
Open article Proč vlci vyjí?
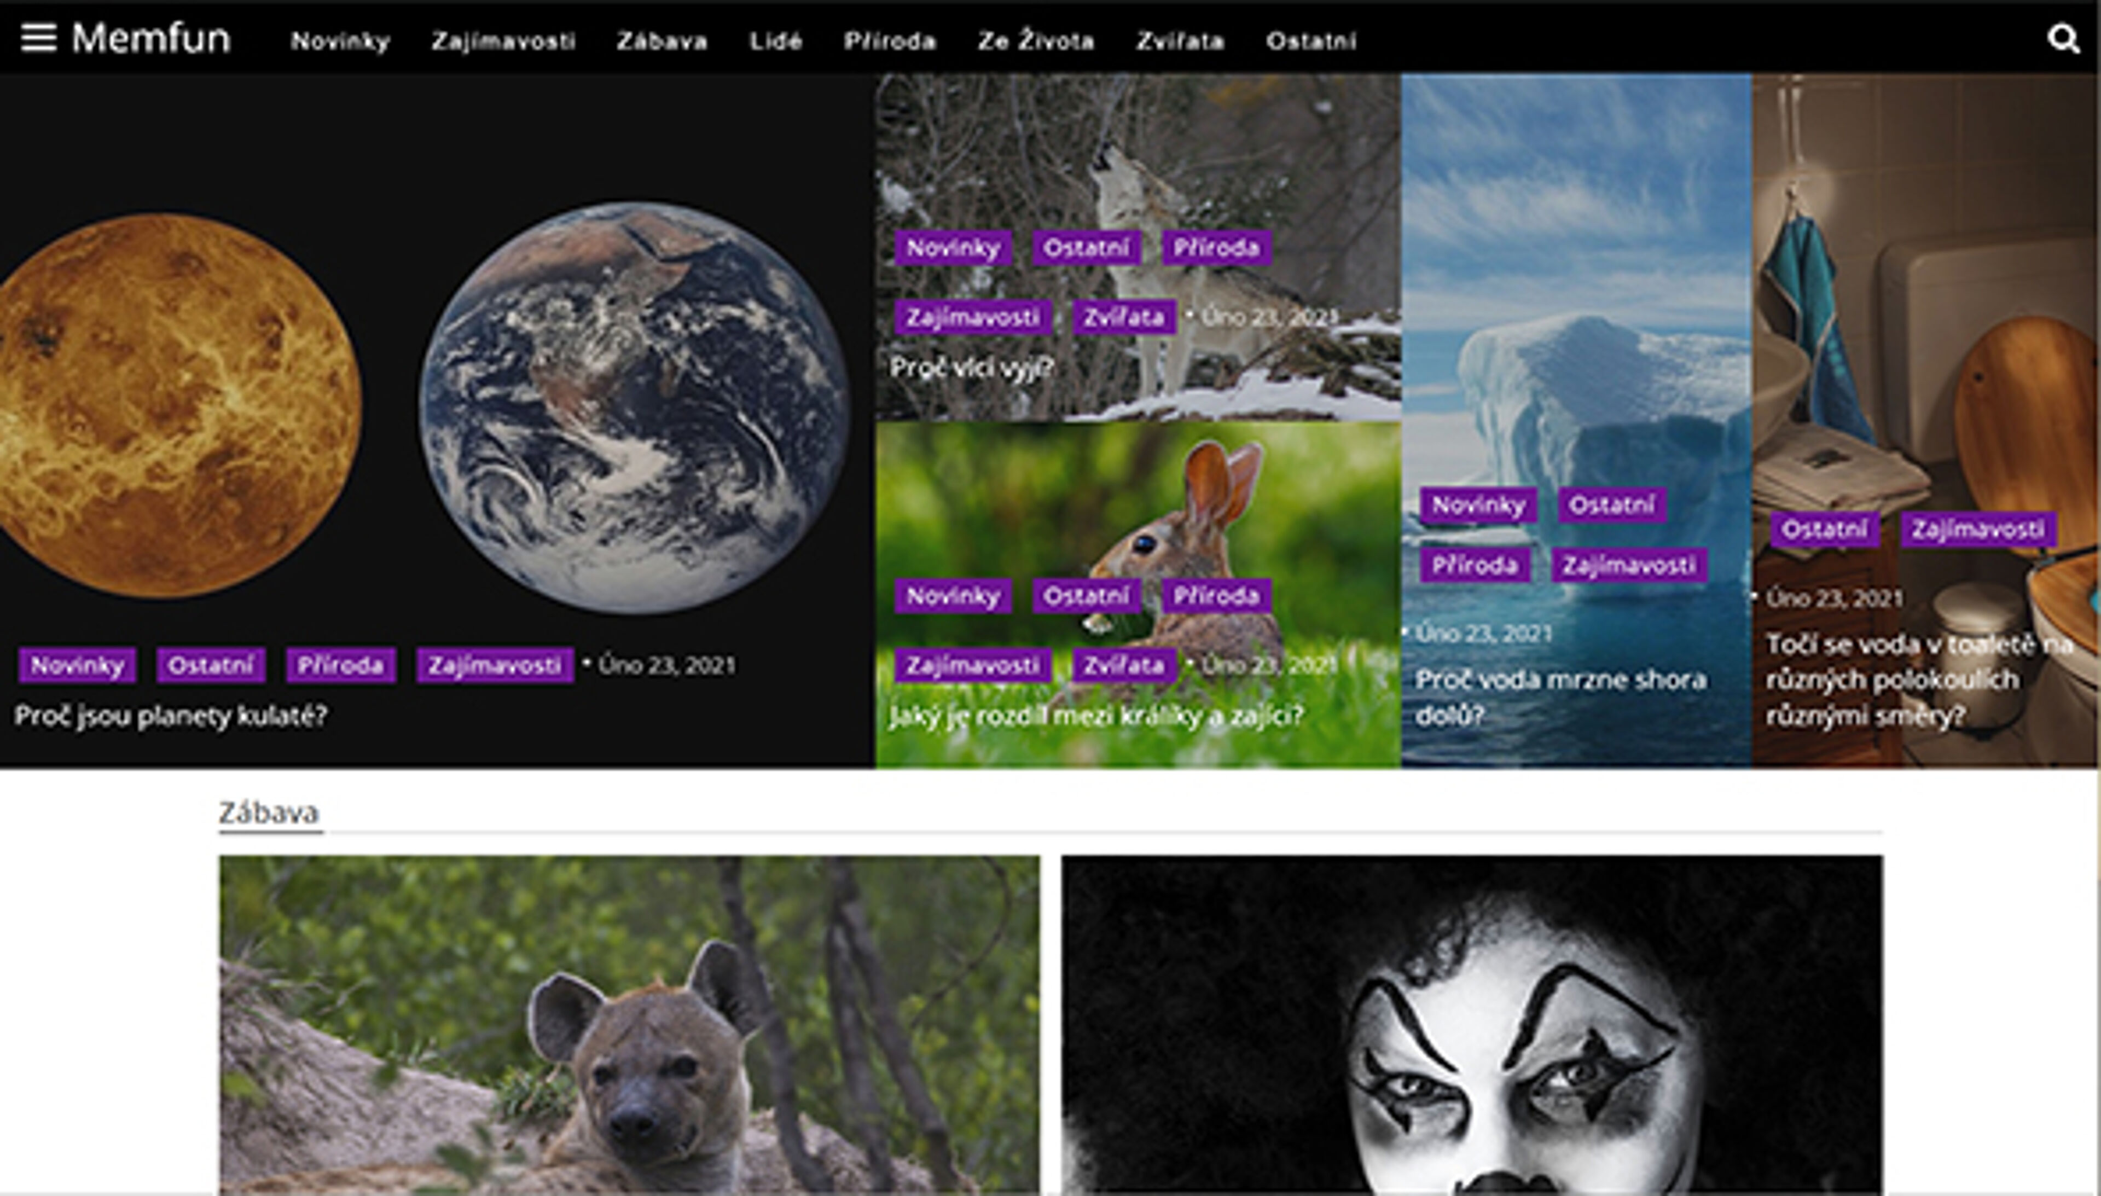tap(972, 367)
